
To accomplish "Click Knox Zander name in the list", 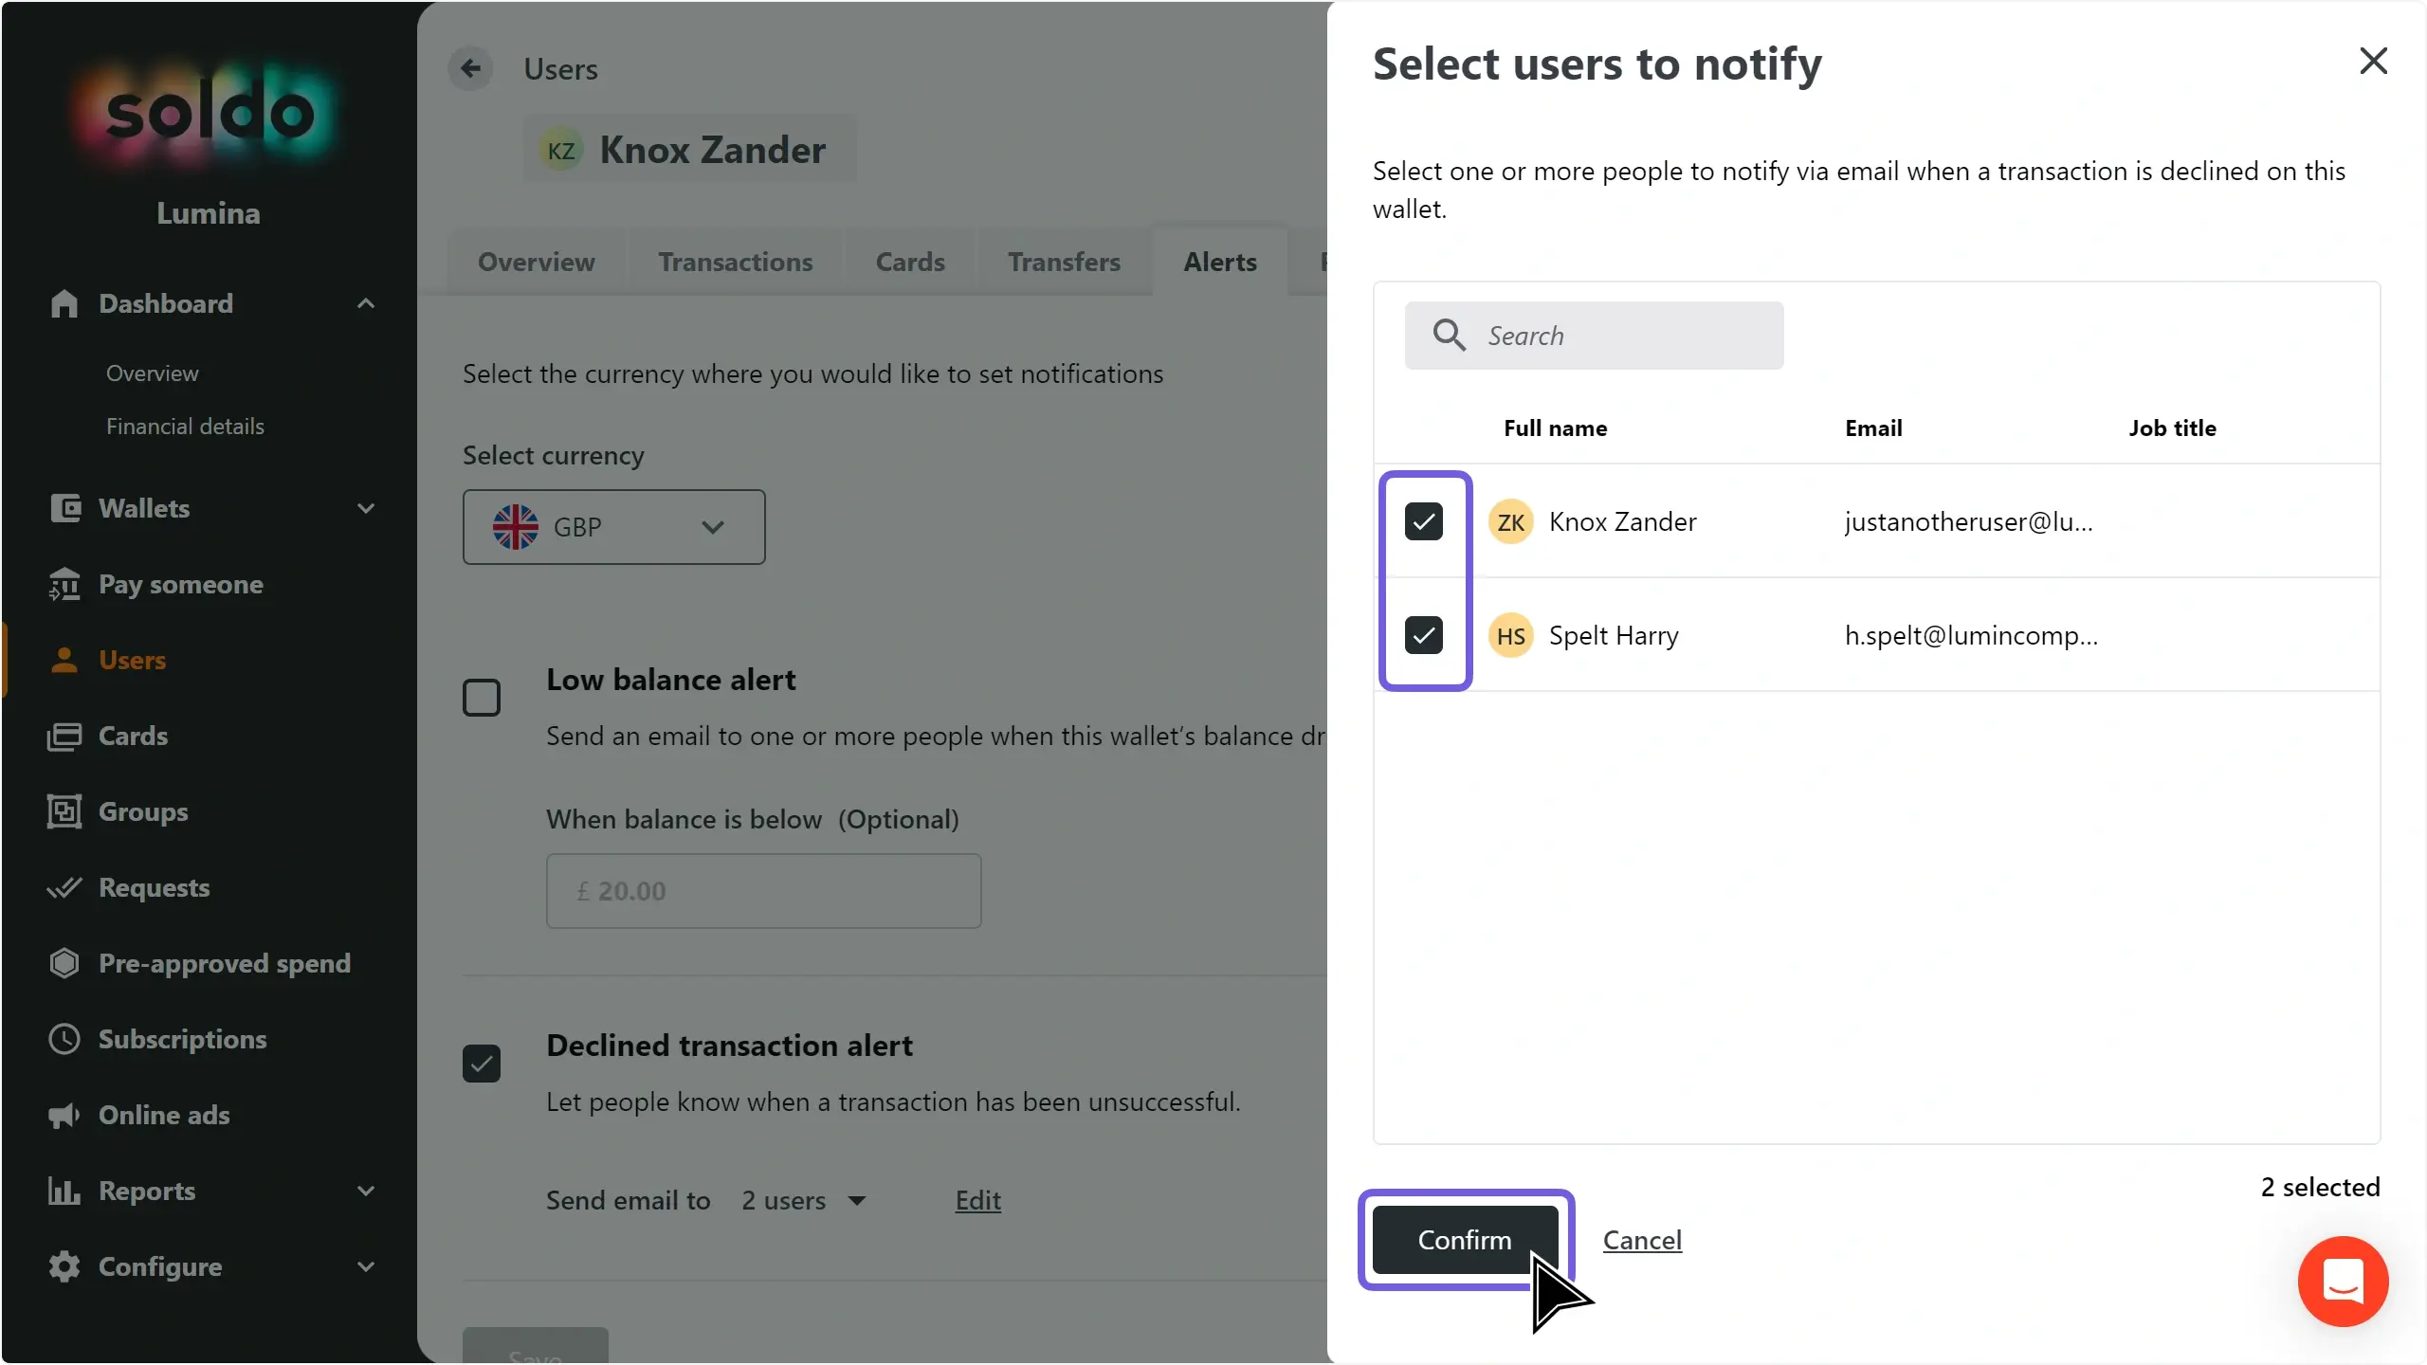I will click(1622, 521).
